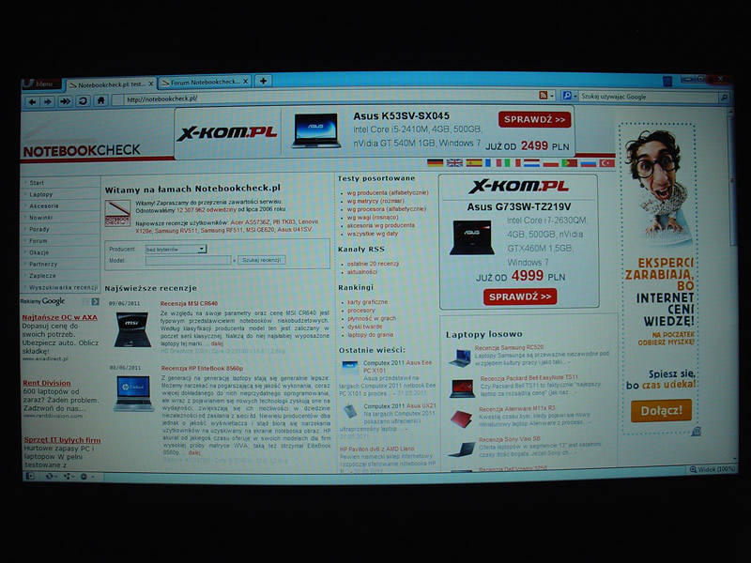Click the Turkish flag language icon
The height and width of the screenshot is (563, 751).
pyautogui.click(x=605, y=163)
